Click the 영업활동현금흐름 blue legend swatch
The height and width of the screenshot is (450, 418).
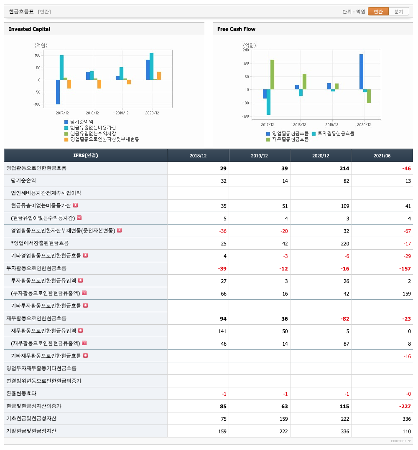pyautogui.click(x=268, y=134)
